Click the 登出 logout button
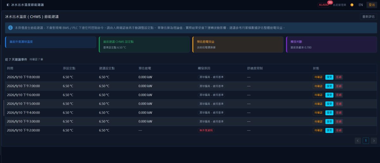380x163 pixels. coord(372,5)
